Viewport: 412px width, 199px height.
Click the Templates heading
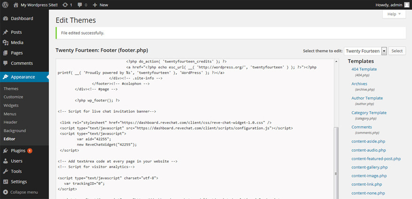click(361, 61)
